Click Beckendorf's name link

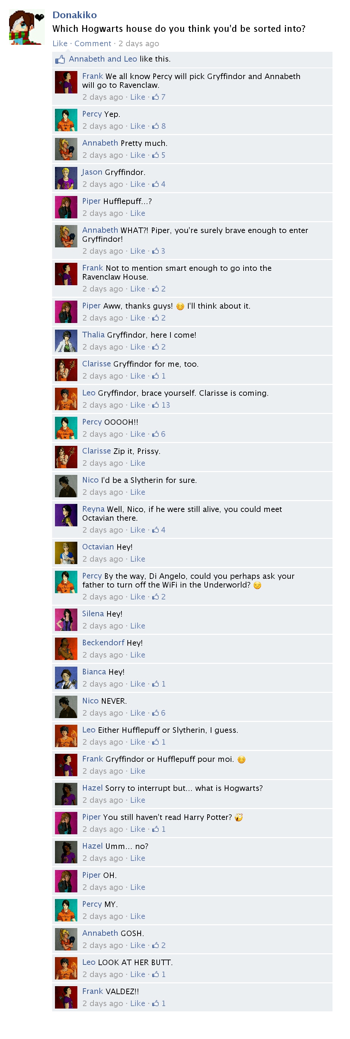[103, 643]
